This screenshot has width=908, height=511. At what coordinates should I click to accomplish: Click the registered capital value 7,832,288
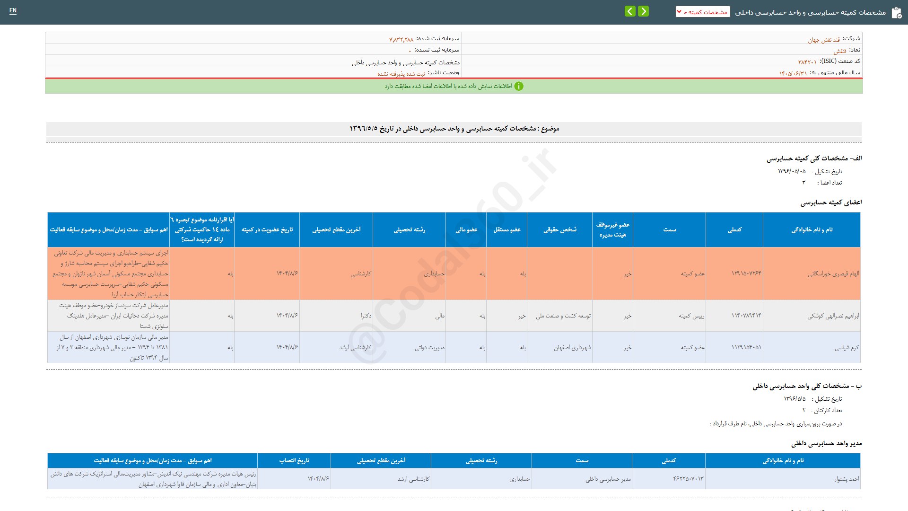coord(401,39)
